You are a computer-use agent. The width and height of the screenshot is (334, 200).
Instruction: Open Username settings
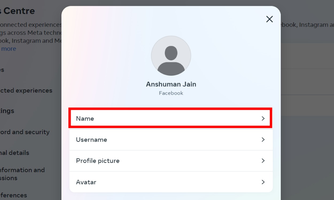[171, 139]
